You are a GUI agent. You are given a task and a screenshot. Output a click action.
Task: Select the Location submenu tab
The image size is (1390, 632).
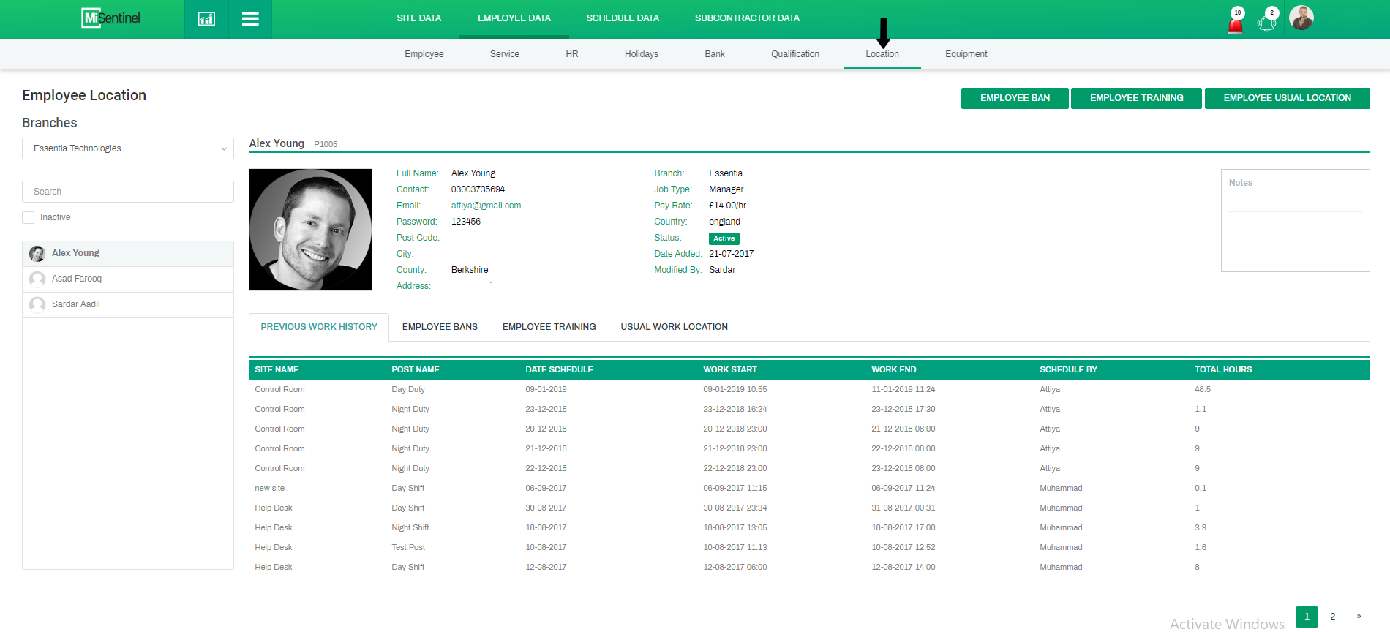(x=882, y=54)
